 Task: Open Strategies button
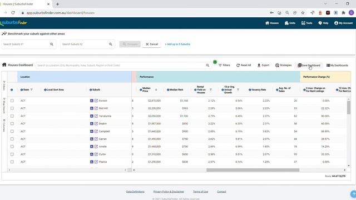tap(283, 66)
